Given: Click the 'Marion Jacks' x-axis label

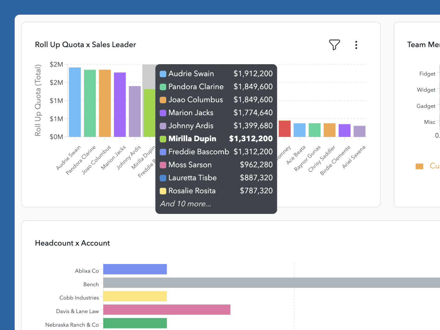Looking at the screenshot, I should [113, 158].
